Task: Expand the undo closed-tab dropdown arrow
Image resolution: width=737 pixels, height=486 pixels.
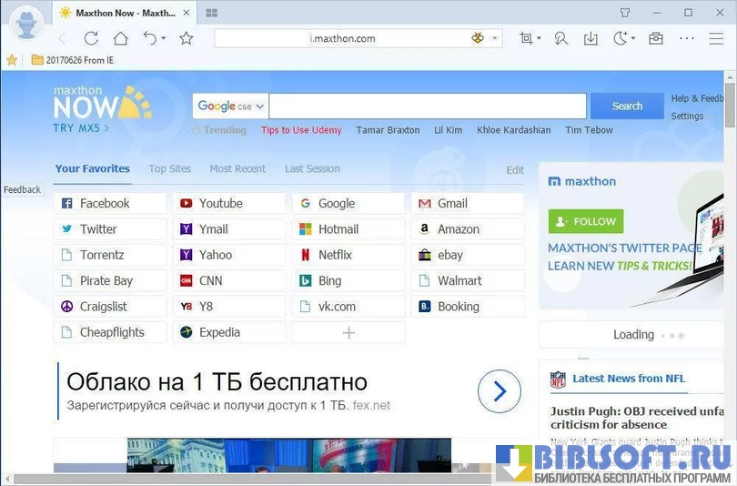Action: [163, 39]
